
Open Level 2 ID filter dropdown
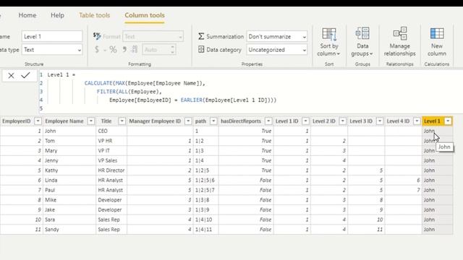(342, 121)
